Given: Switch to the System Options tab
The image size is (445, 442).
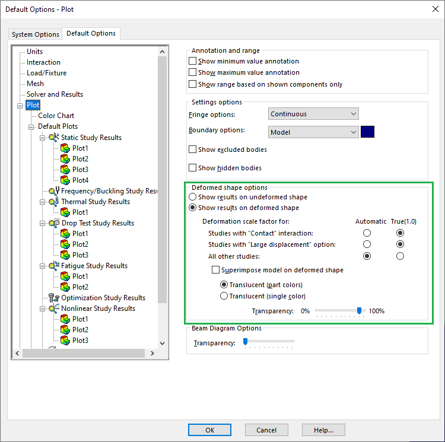Looking at the screenshot, I should coord(36,34).
